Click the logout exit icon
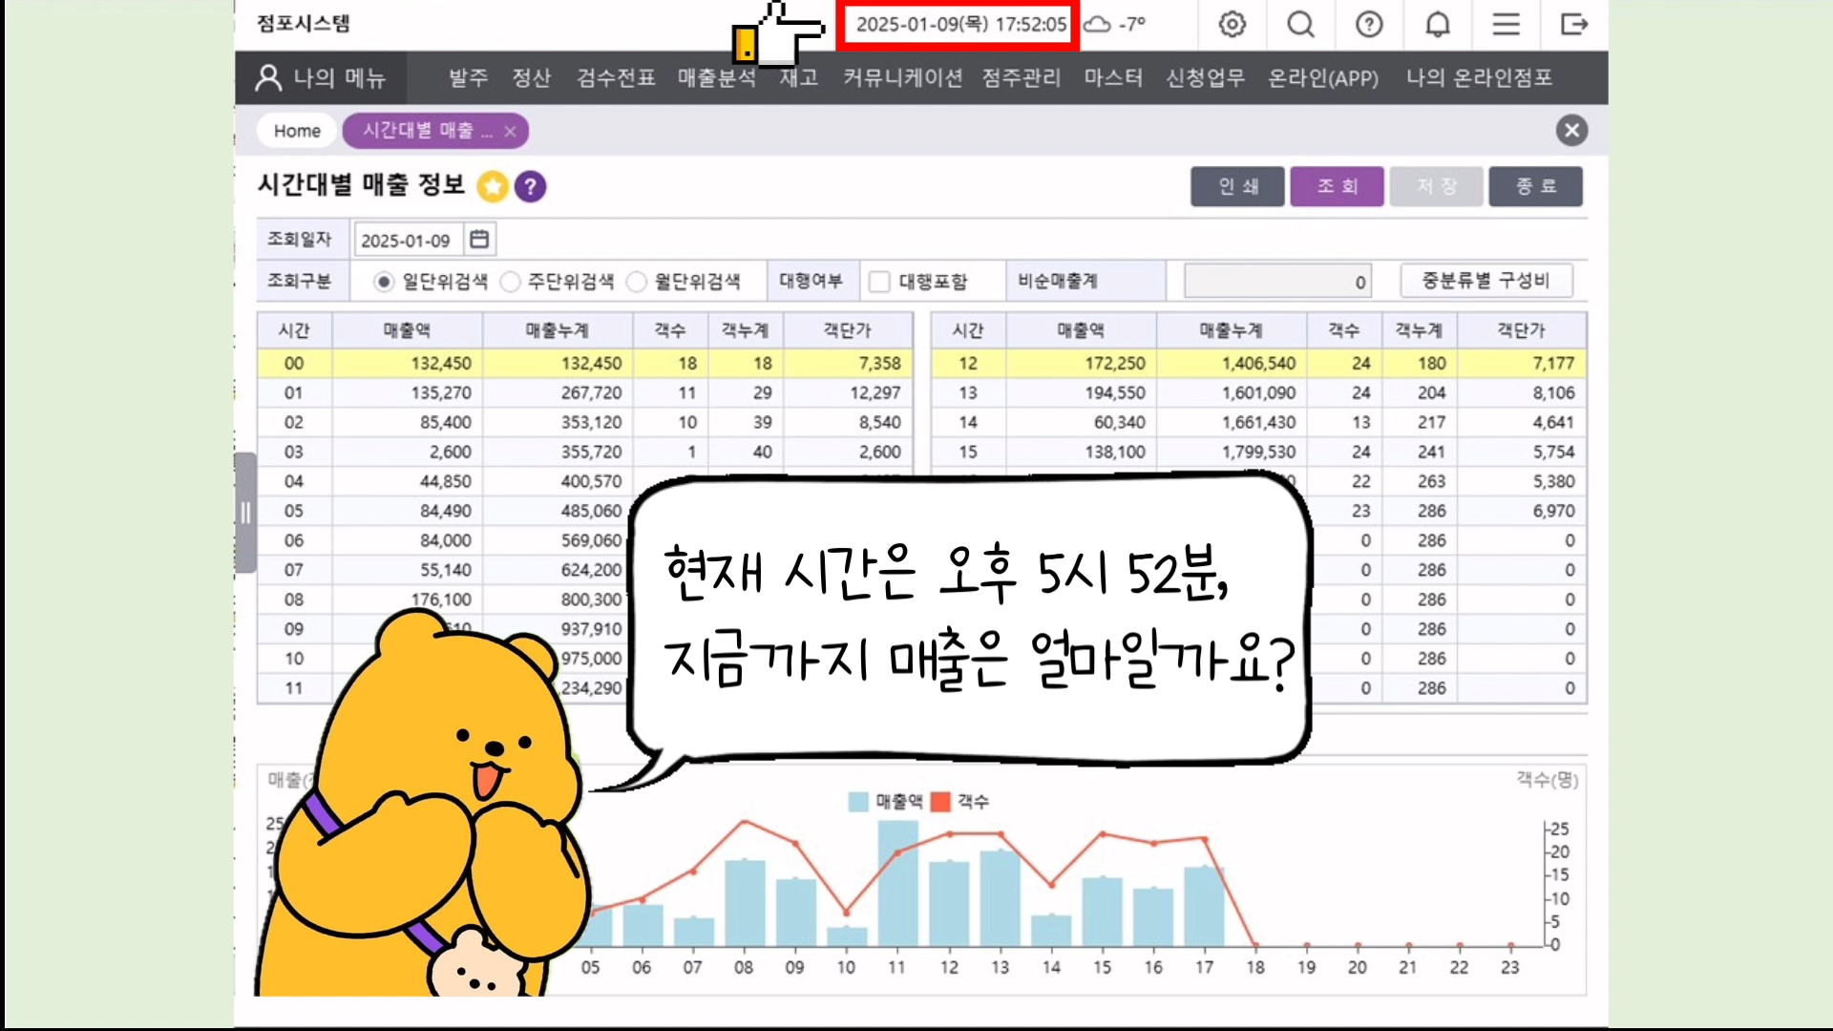1833x1031 pixels. [x=1574, y=24]
